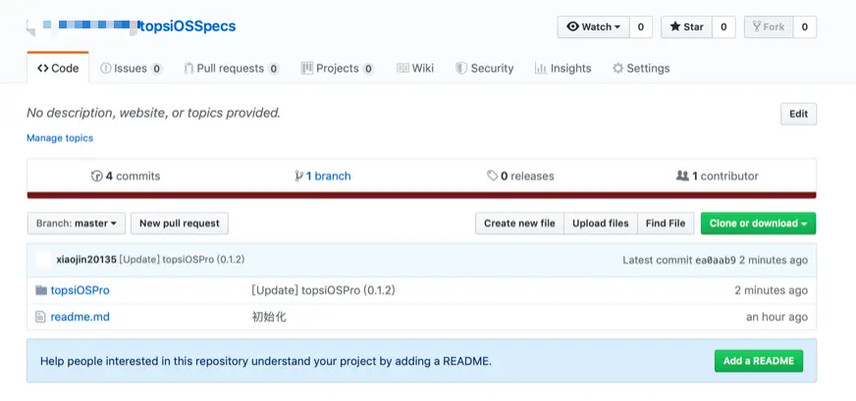Click the Upload files button

pyautogui.click(x=601, y=224)
